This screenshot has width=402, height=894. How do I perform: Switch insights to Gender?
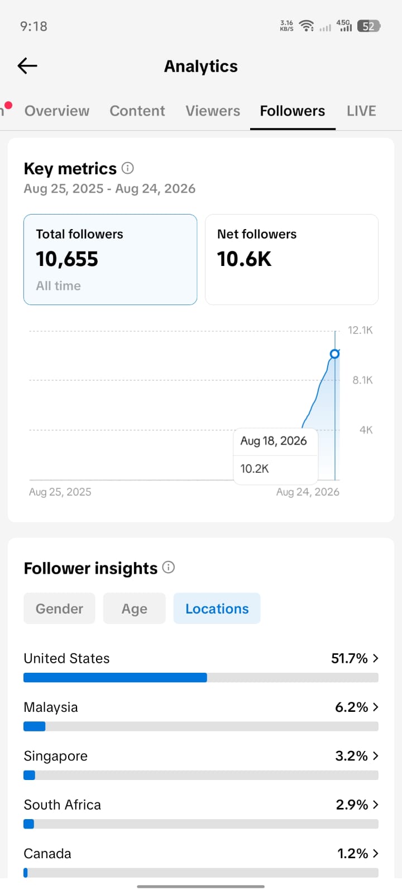click(x=59, y=608)
